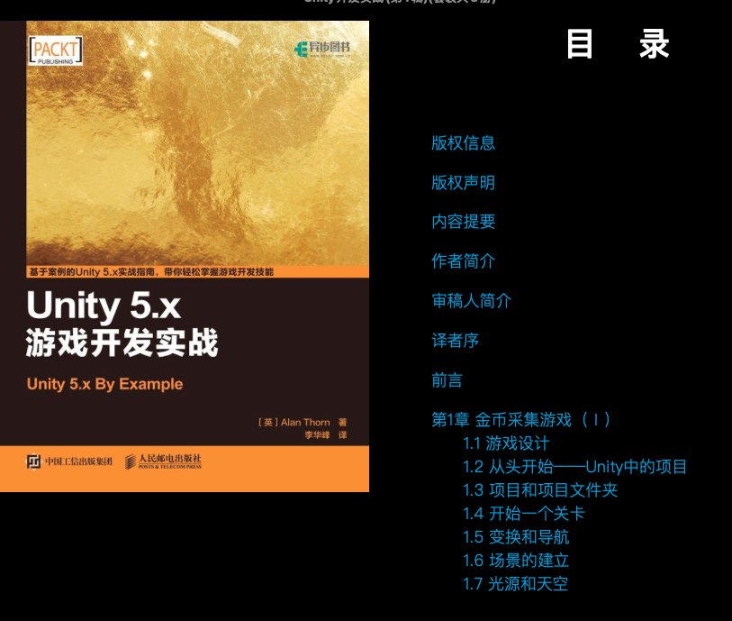Click the 人民邮电出版社 publisher logo
This screenshot has width=732, height=621.
[x=163, y=461]
